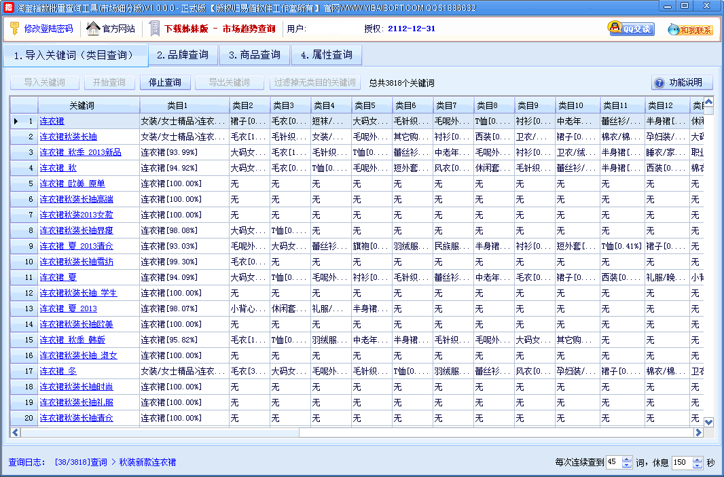Open the 连衣裙秋装长袖 keyword link
The image size is (724, 477).
click(x=68, y=137)
